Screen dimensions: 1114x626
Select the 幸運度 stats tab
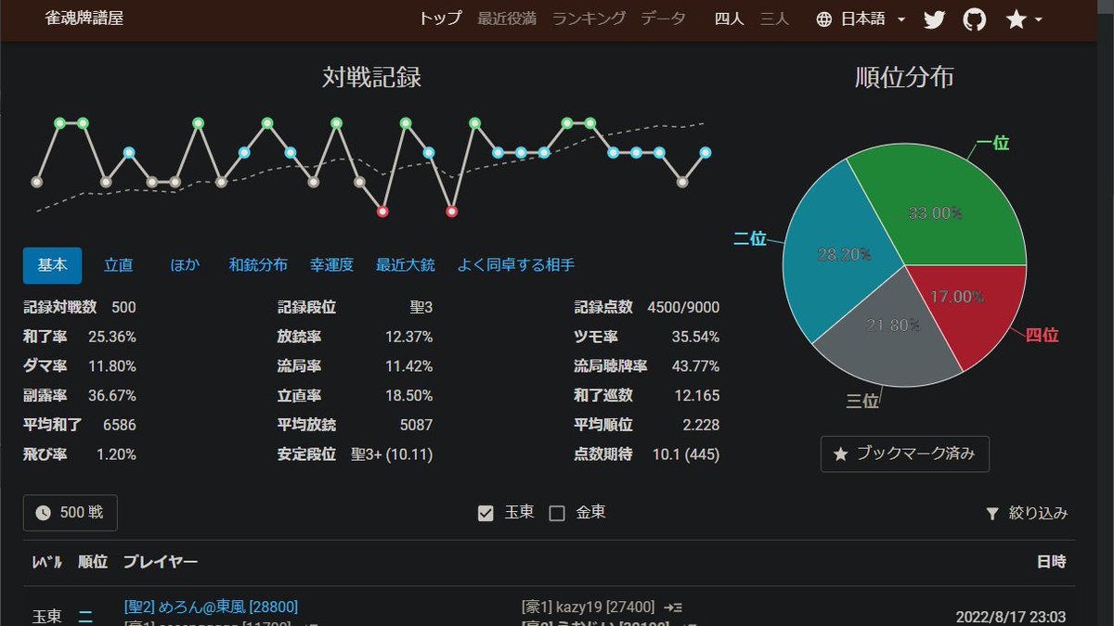pyautogui.click(x=331, y=265)
